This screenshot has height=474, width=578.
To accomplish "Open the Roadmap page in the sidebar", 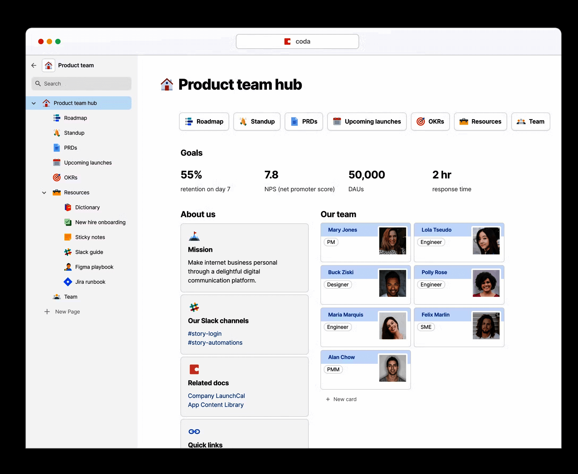I will [75, 118].
